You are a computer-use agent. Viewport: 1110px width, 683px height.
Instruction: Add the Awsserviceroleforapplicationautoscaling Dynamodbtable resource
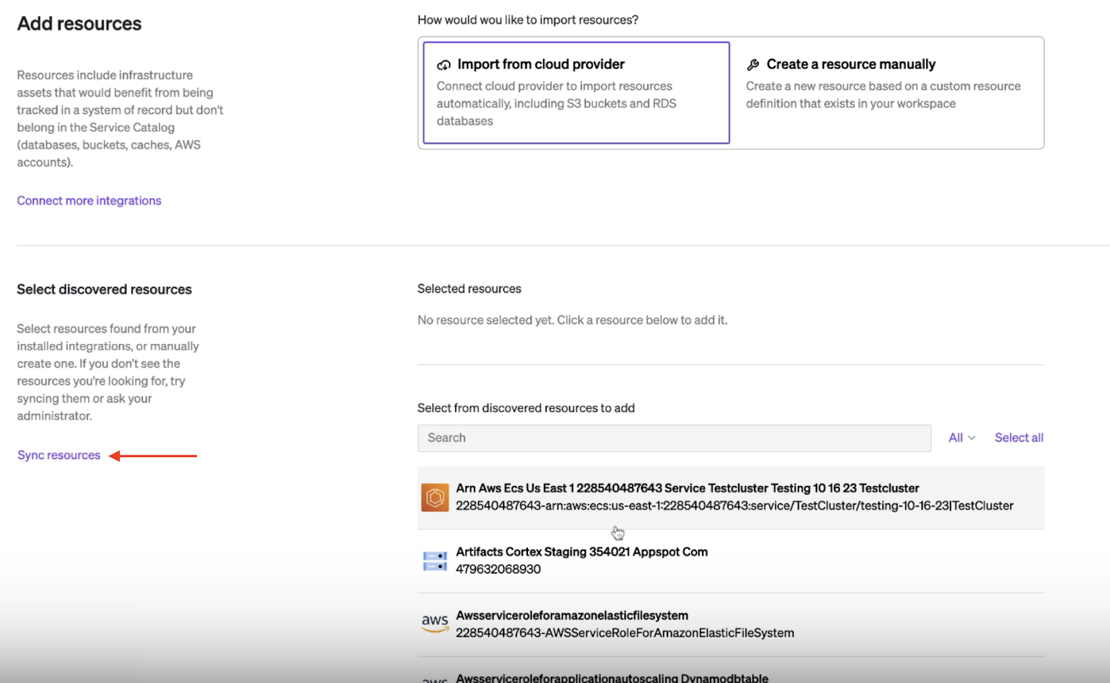pos(612,677)
